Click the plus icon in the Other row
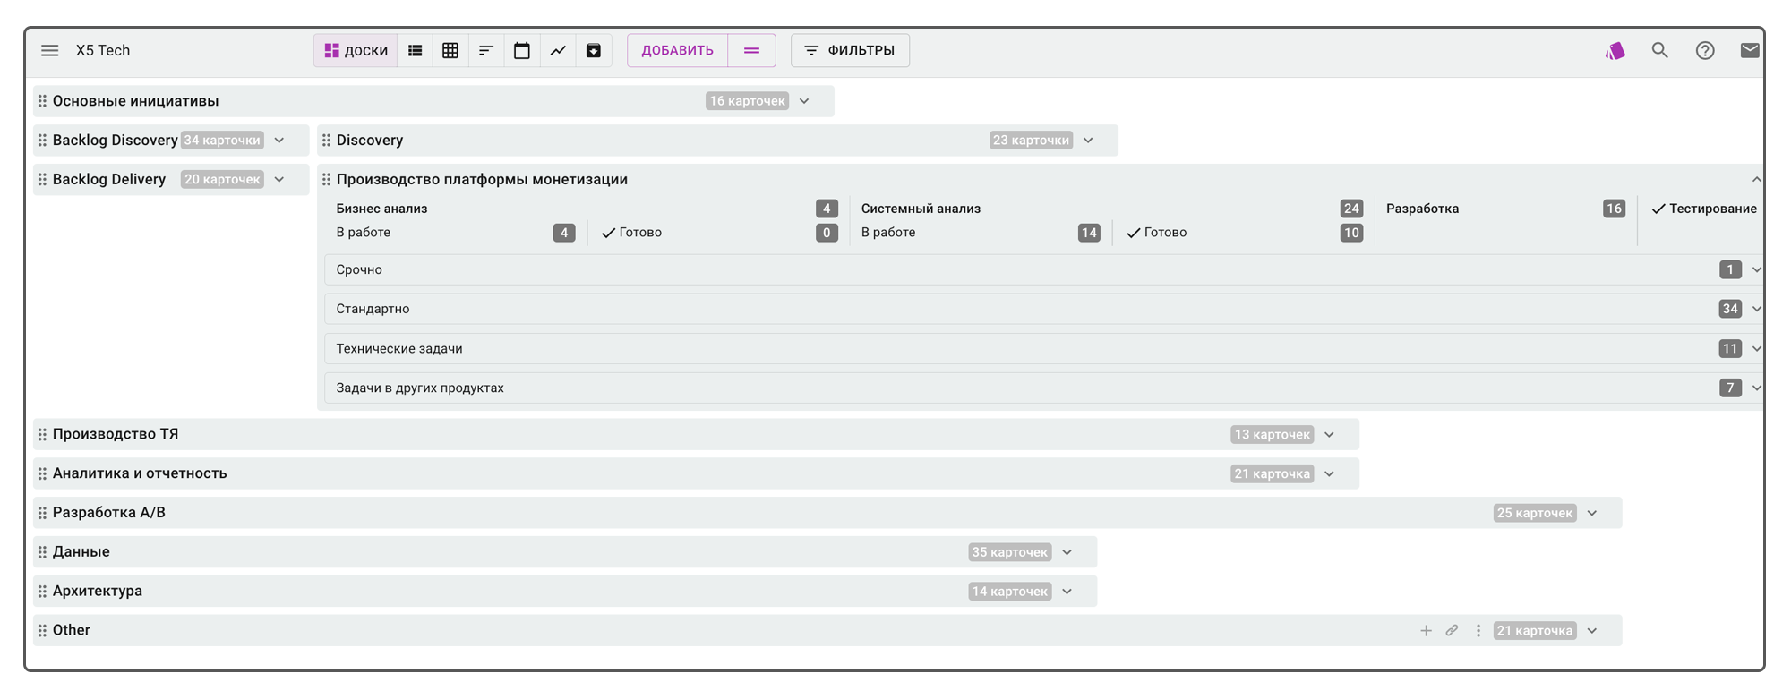This screenshot has width=1791, height=699. click(1426, 631)
